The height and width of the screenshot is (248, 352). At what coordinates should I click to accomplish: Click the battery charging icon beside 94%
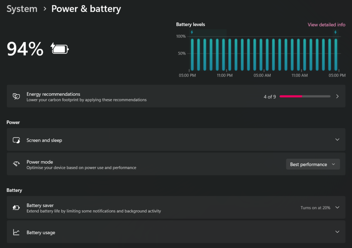60,48
